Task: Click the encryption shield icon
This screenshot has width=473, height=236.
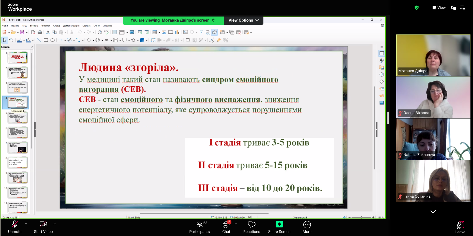Action: pyautogui.click(x=417, y=8)
